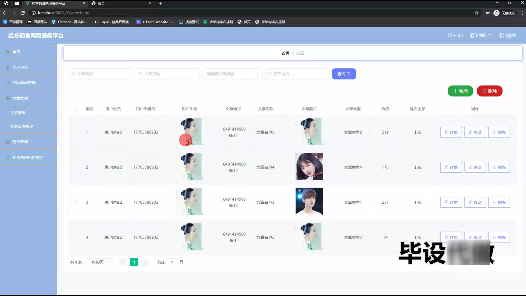
Task: Select page 1 in pagination
Action: point(134,262)
